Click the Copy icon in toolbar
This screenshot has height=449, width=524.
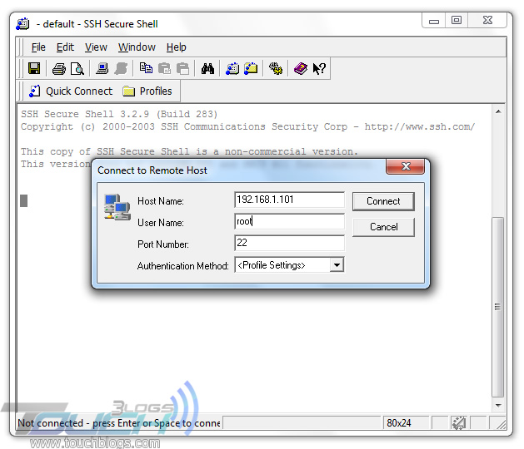click(146, 68)
